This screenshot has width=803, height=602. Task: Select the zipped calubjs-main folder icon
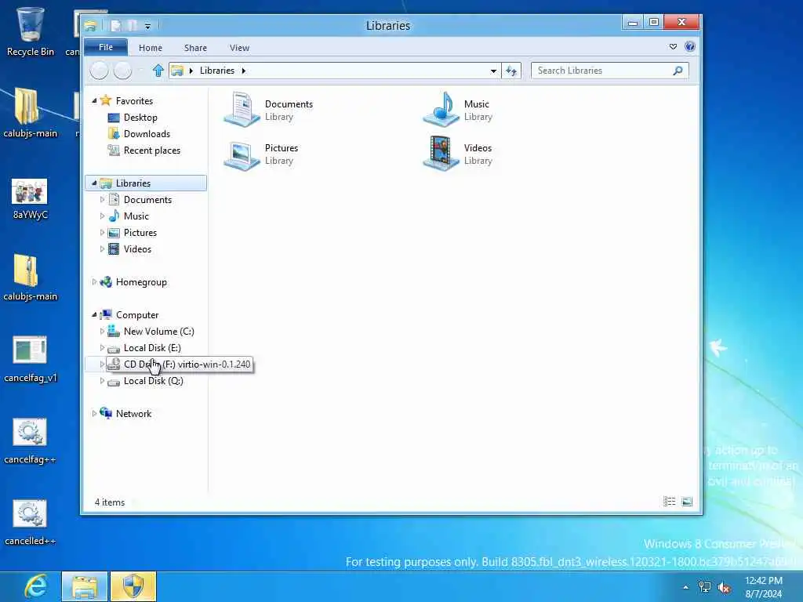pyautogui.click(x=31, y=277)
